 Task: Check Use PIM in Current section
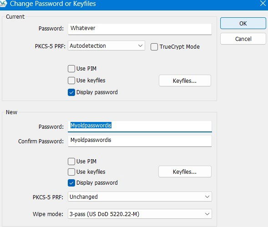pyautogui.click(x=71, y=69)
